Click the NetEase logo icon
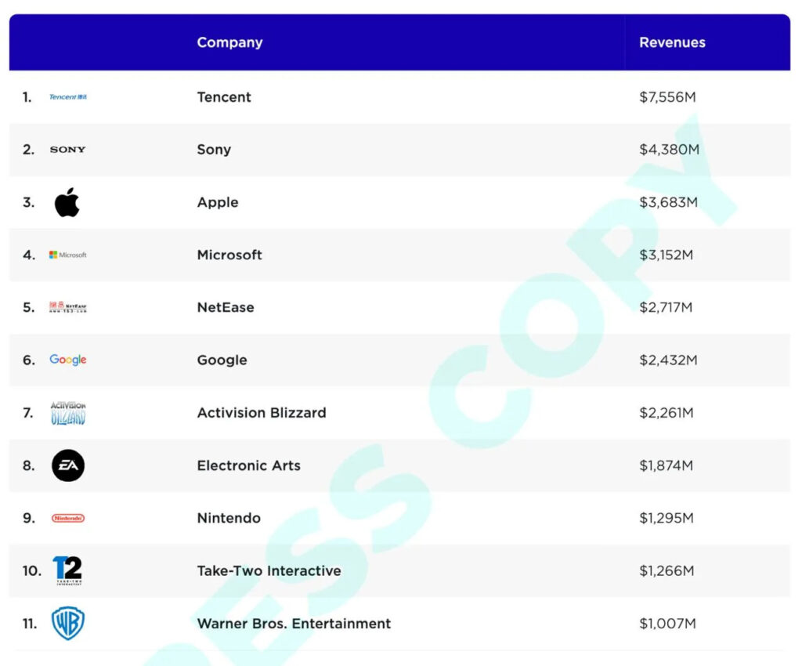The width and height of the screenshot is (802, 666). (x=68, y=307)
